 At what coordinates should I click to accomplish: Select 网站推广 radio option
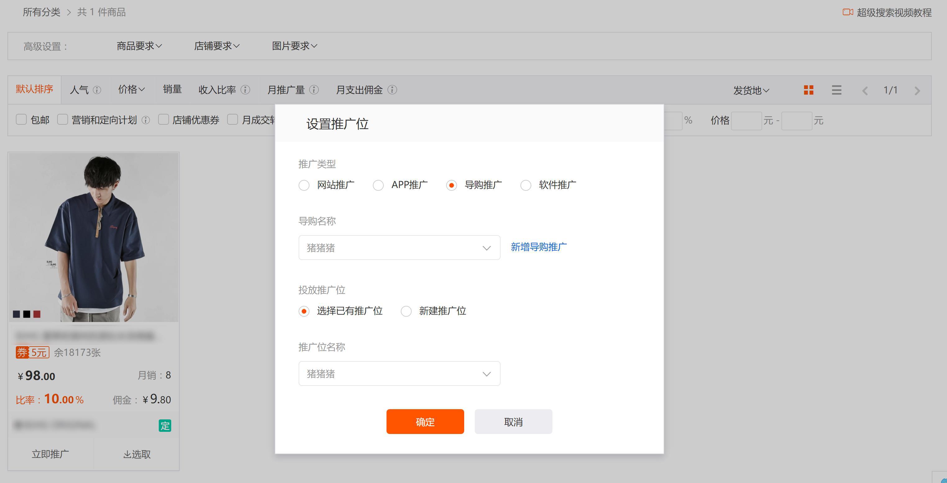(304, 185)
